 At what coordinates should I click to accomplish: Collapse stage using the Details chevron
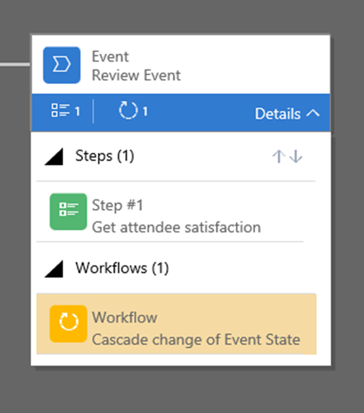pos(313,113)
